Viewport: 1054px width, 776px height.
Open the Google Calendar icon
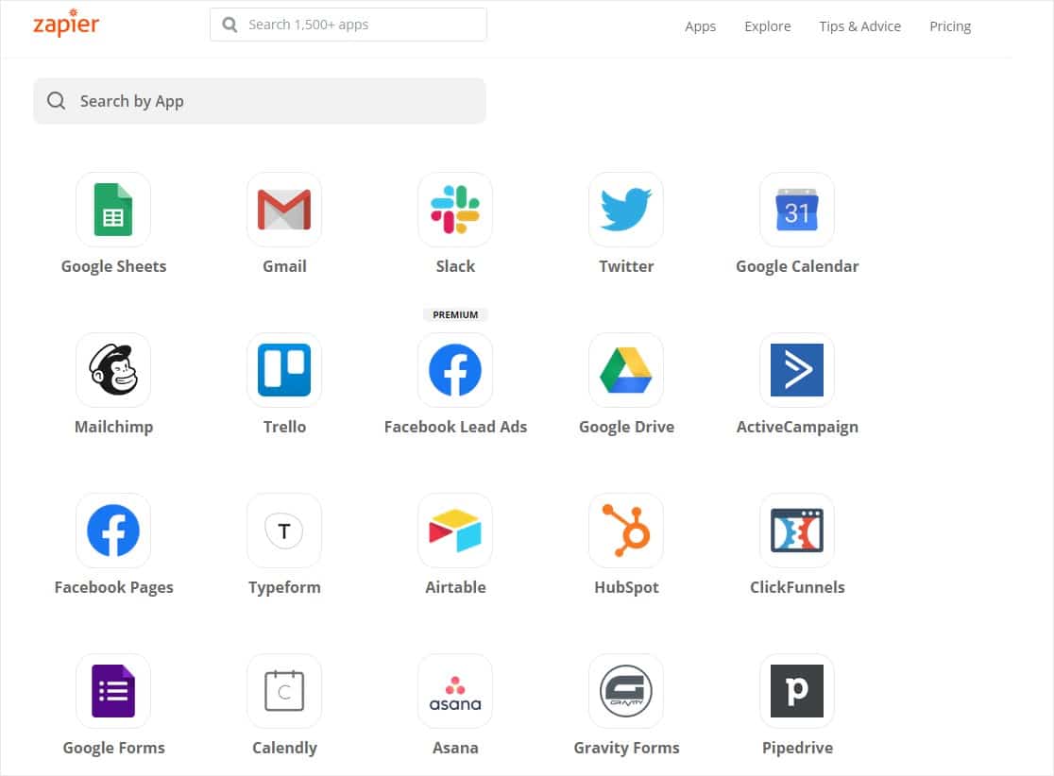(796, 210)
